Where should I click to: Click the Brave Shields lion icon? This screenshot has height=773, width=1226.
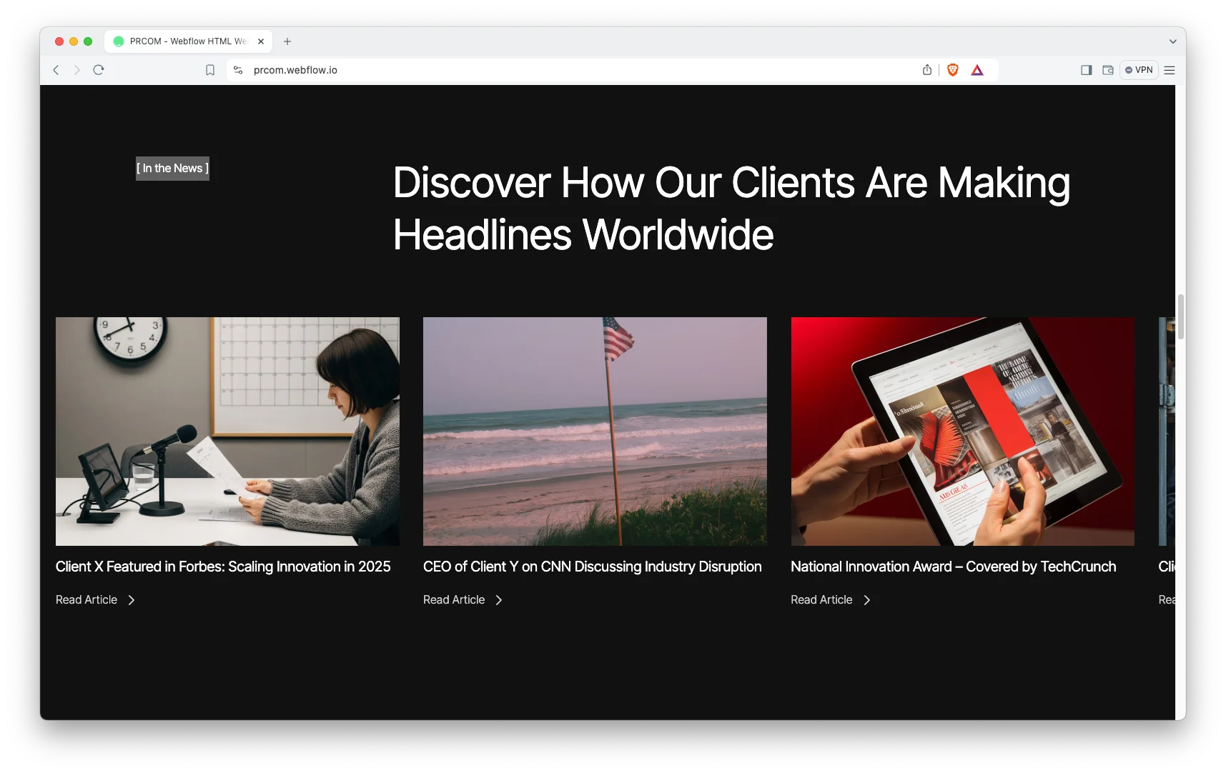tap(952, 70)
